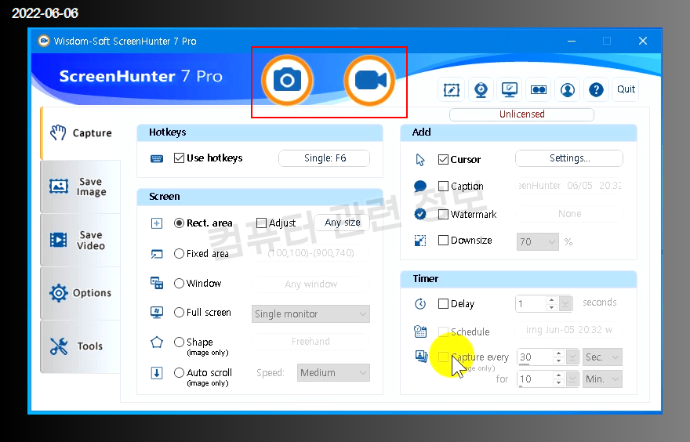Click the cursor arrow icon beside Cursor
The image size is (690, 442).
click(420, 160)
